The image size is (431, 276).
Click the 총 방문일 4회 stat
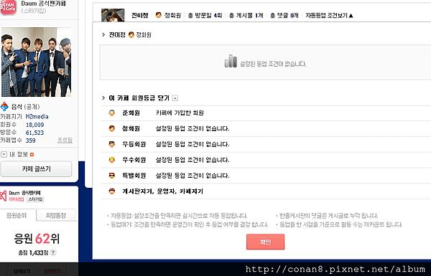[x=205, y=16]
